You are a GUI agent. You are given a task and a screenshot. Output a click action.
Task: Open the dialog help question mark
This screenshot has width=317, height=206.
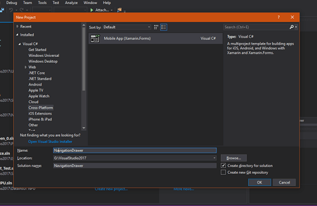tap(278, 17)
